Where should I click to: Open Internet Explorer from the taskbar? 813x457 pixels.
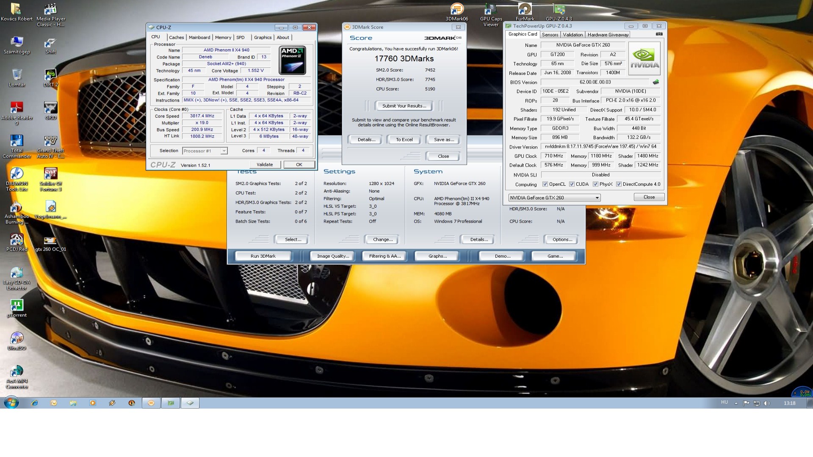(34, 403)
